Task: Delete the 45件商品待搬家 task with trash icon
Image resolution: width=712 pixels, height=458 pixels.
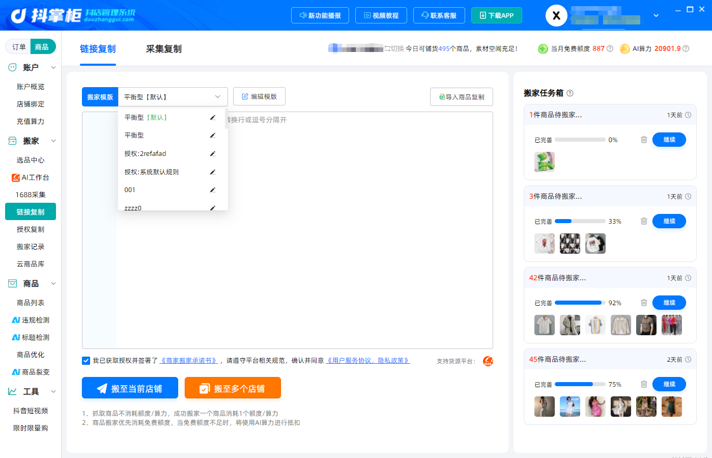Action: tap(644, 384)
